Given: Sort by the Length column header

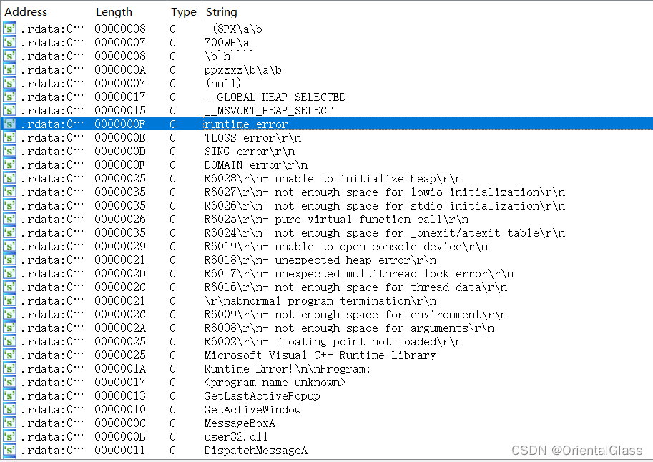Looking at the screenshot, I should [114, 11].
